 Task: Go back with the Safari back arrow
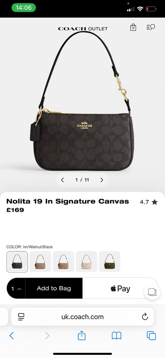(x=12, y=336)
